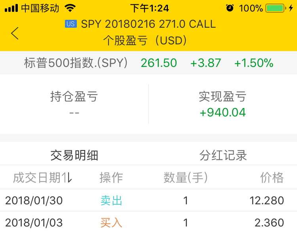Screen dimensions: 297x232
Task: Tap the cellular signal bars icon
Action: tap(11, 8)
